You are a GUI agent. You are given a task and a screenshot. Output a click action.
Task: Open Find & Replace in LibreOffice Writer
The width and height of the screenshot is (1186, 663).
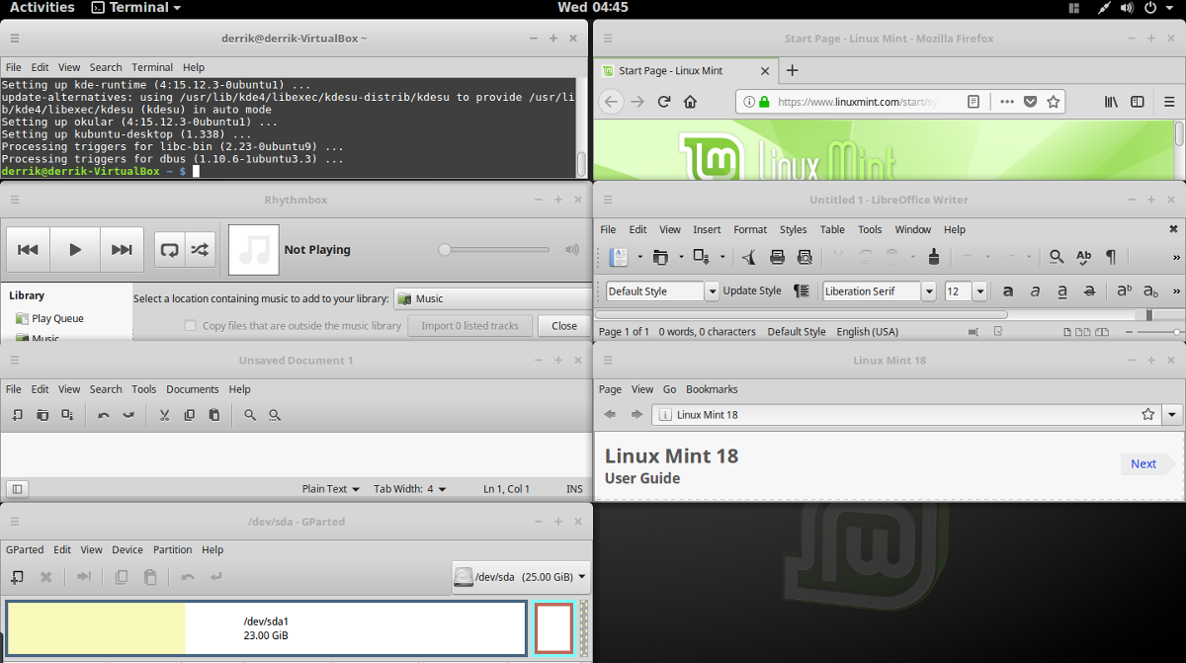pyautogui.click(x=1055, y=257)
